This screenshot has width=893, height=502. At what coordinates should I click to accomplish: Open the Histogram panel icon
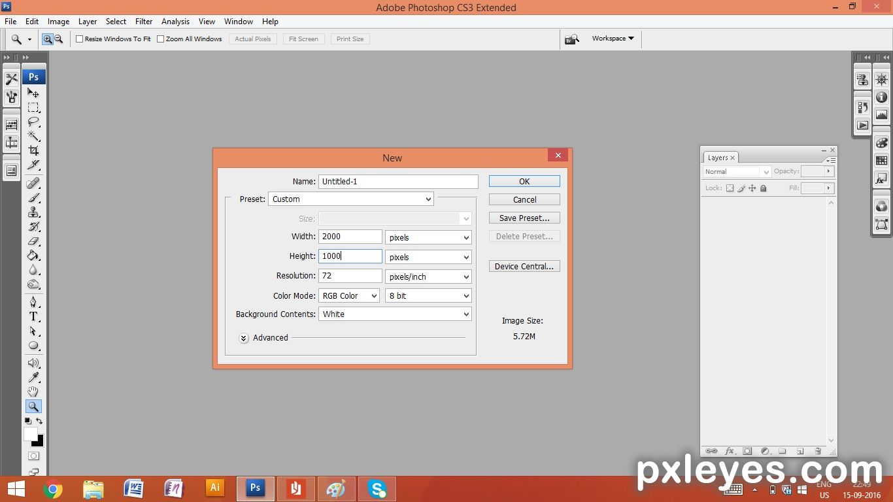[x=882, y=115]
